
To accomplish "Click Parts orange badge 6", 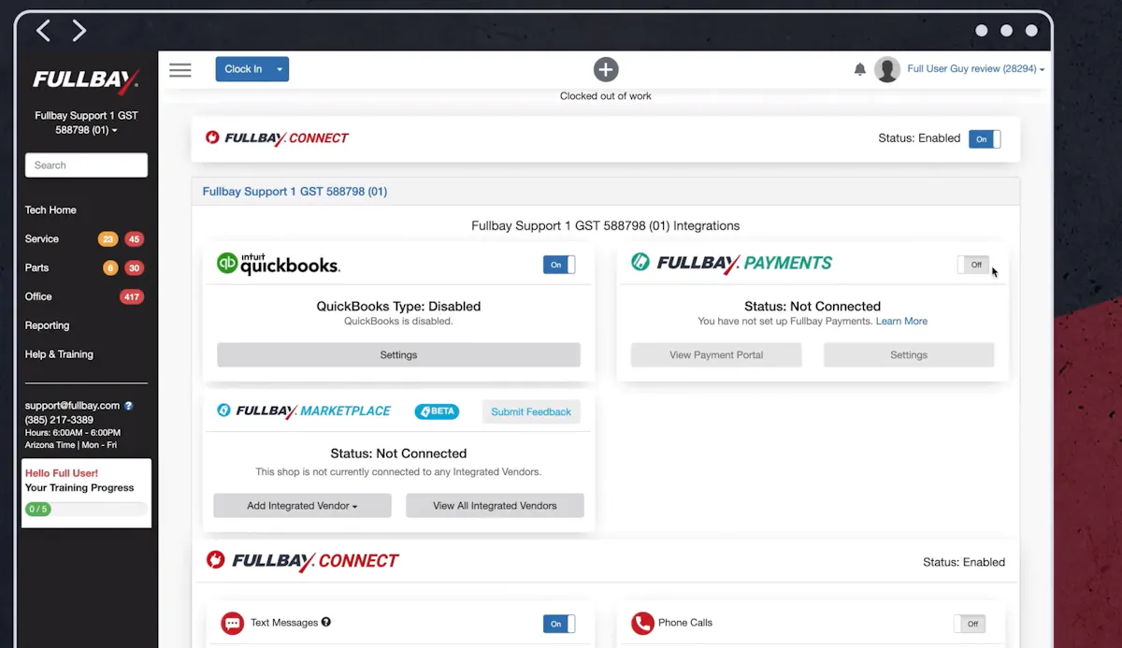I will [110, 268].
